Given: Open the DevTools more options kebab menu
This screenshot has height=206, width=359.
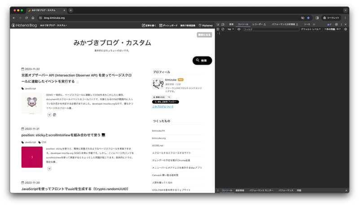Looking at the screenshot, I should [341, 24].
